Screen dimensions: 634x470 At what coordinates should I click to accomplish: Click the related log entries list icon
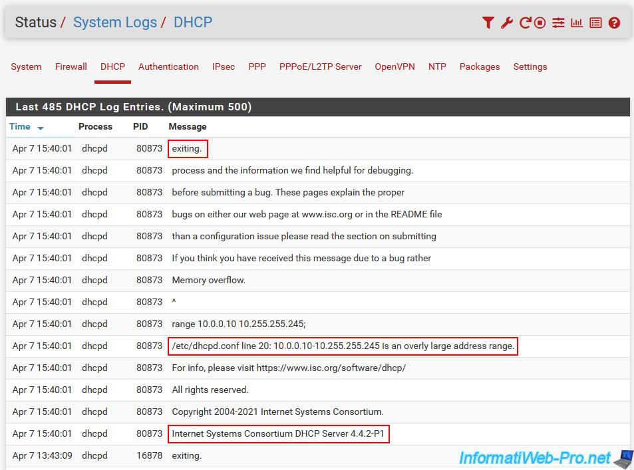coord(595,23)
